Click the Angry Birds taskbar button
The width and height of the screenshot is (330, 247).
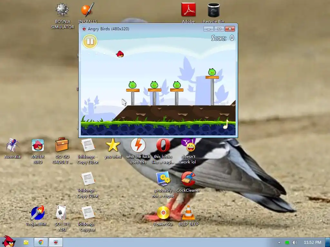(56, 242)
